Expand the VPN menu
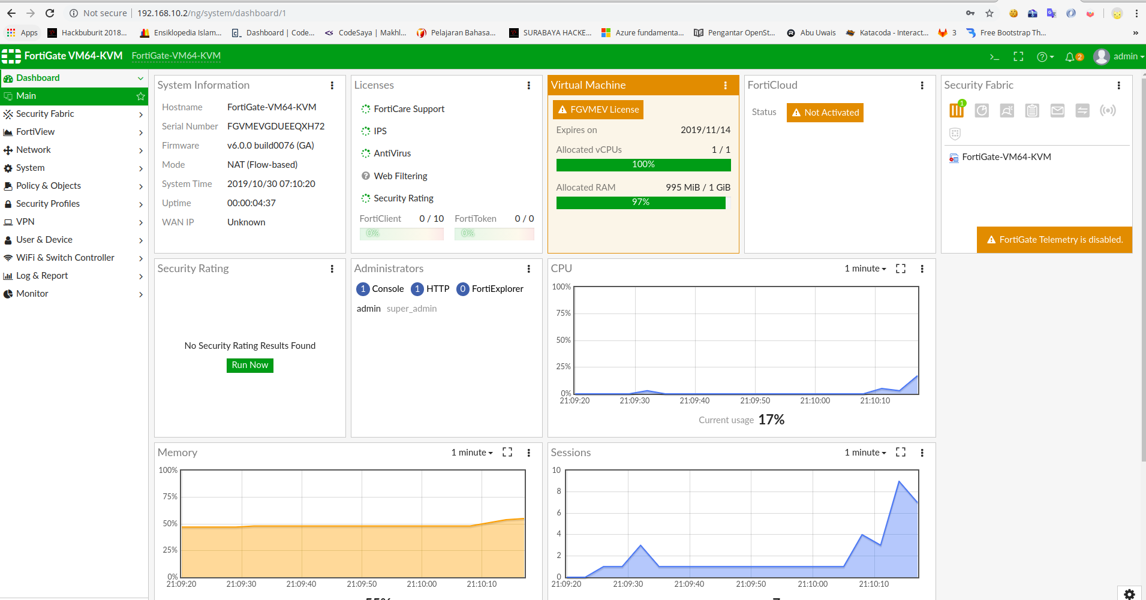The image size is (1146, 600). pyautogui.click(x=74, y=222)
